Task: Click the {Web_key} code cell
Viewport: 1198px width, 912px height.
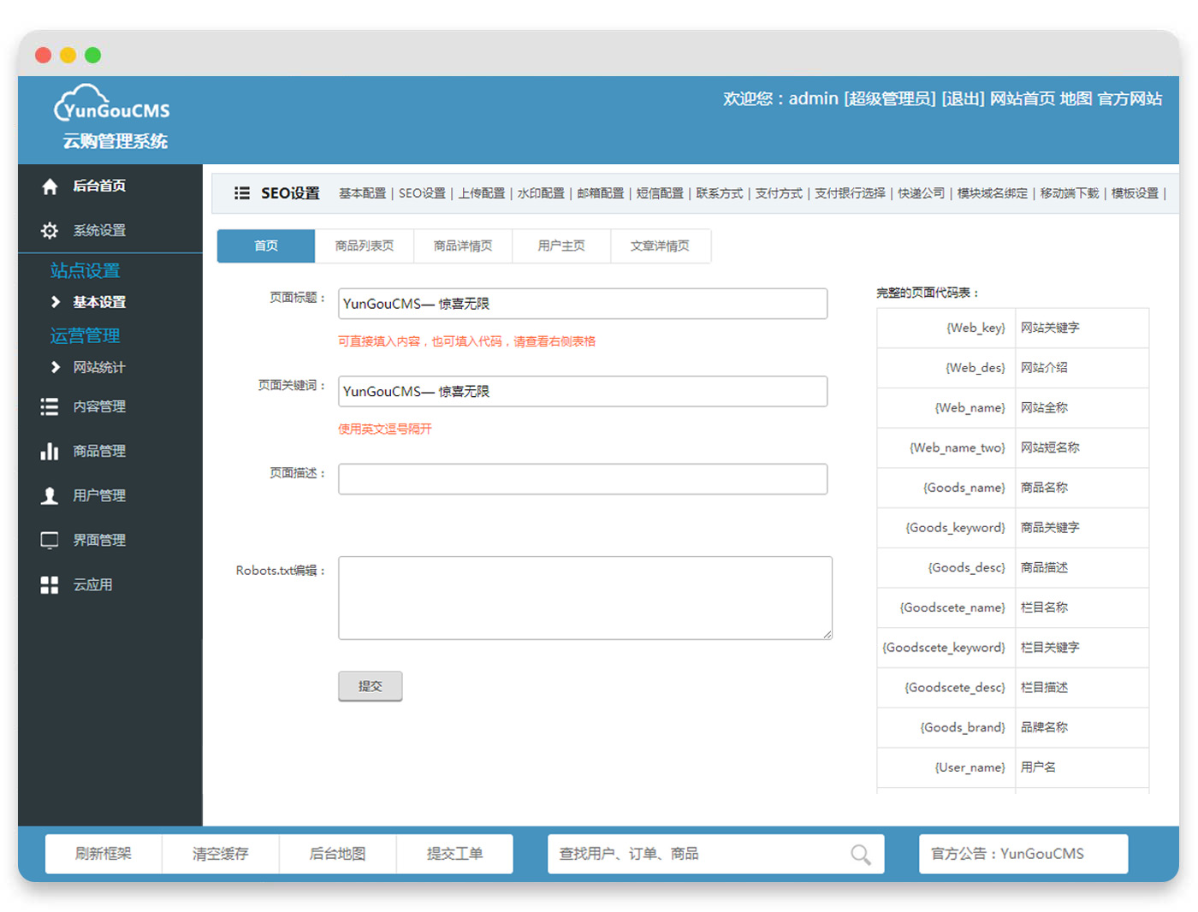Action: click(946, 328)
